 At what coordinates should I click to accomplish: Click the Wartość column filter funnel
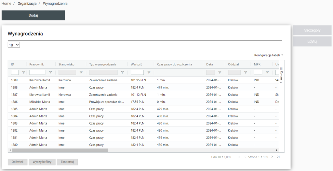(x=149, y=72)
